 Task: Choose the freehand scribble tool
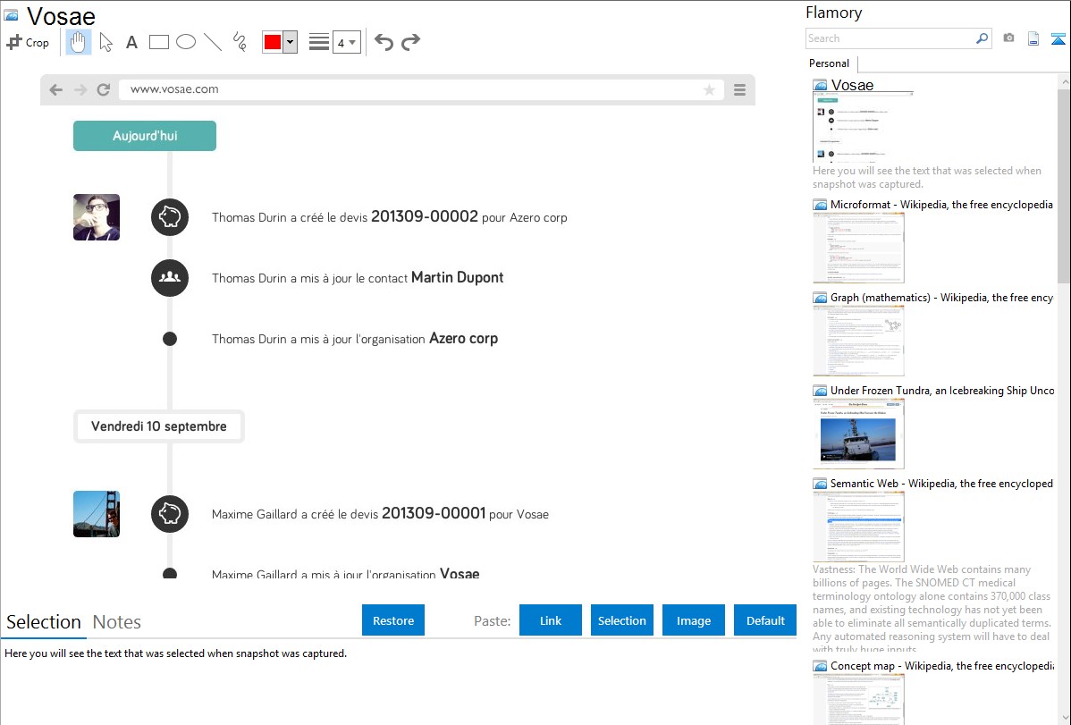pyautogui.click(x=240, y=42)
